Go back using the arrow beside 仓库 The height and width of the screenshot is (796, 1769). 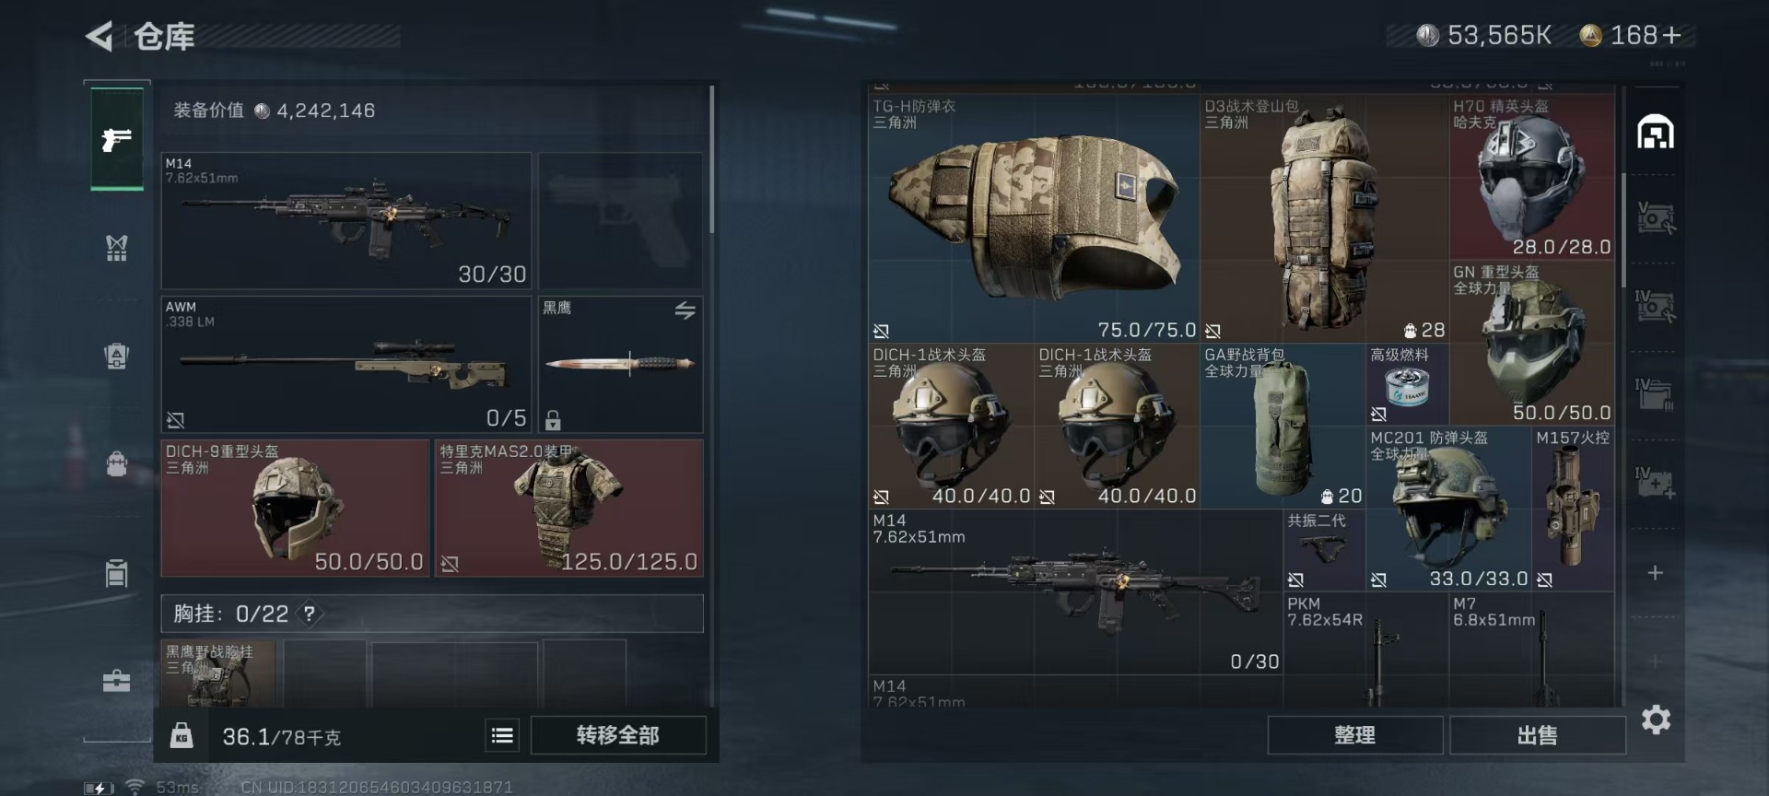click(x=100, y=36)
